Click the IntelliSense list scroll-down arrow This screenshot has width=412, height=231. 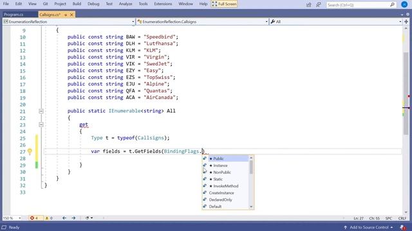pyautogui.click(x=251, y=207)
